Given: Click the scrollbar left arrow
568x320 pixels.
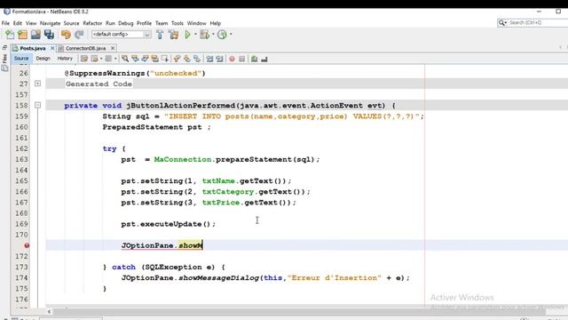Looking at the screenshot, I should [50, 311].
